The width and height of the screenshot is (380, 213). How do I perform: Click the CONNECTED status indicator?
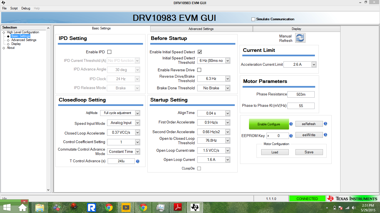307,199
